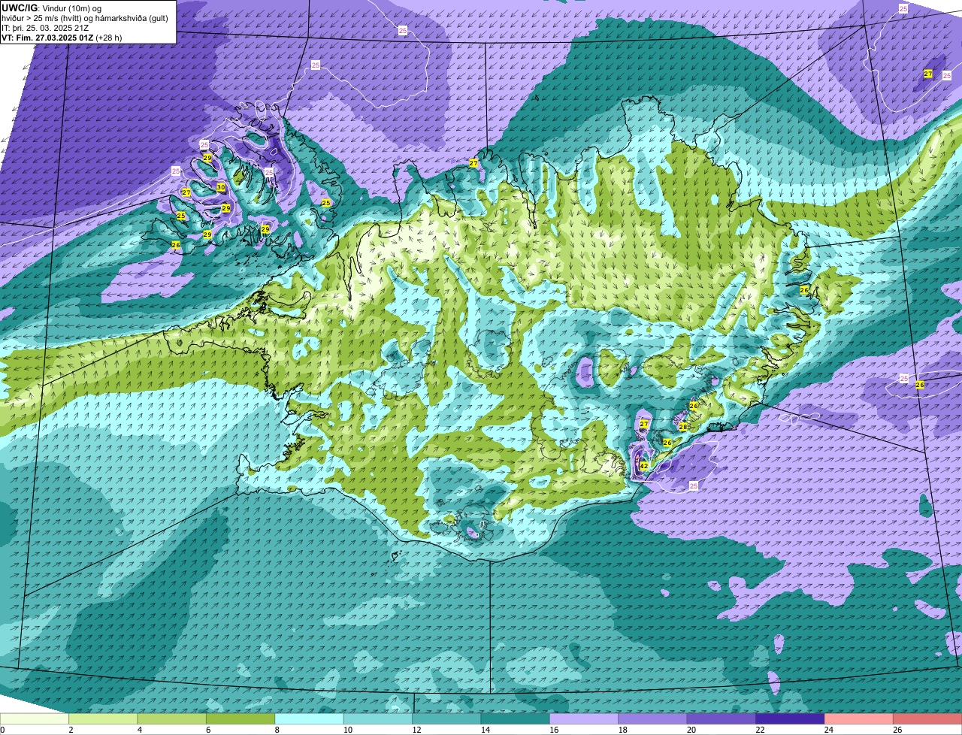The image size is (962, 735).
Task: Select the 14–16 dark teal legend swatch
Action: 516,719
